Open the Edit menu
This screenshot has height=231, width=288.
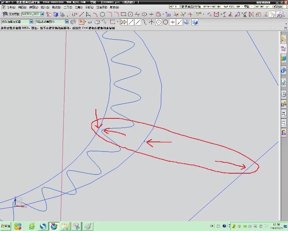pyautogui.click(x=22, y=7)
